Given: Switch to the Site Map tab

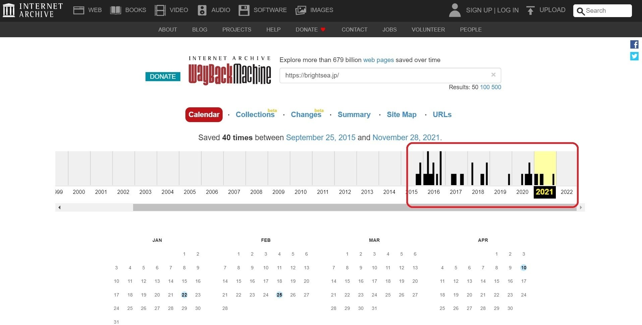Looking at the screenshot, I should click(x=402, y=114).
